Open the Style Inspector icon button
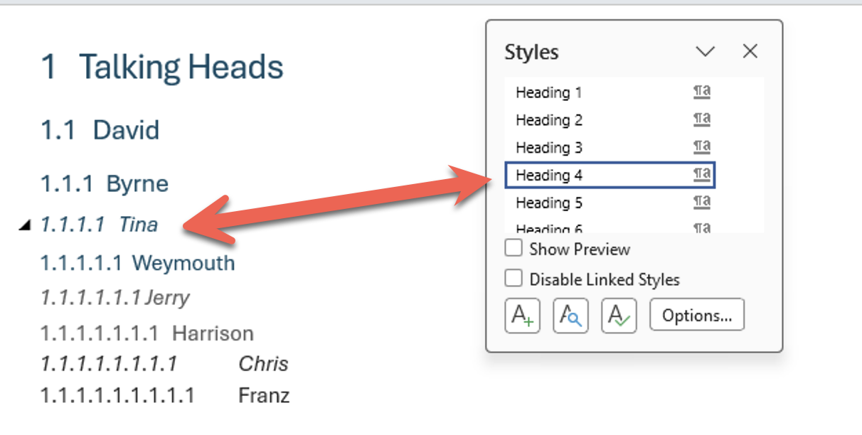 570,316
